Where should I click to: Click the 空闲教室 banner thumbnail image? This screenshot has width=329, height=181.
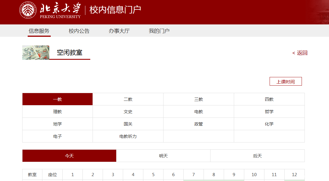pos(36,53)
